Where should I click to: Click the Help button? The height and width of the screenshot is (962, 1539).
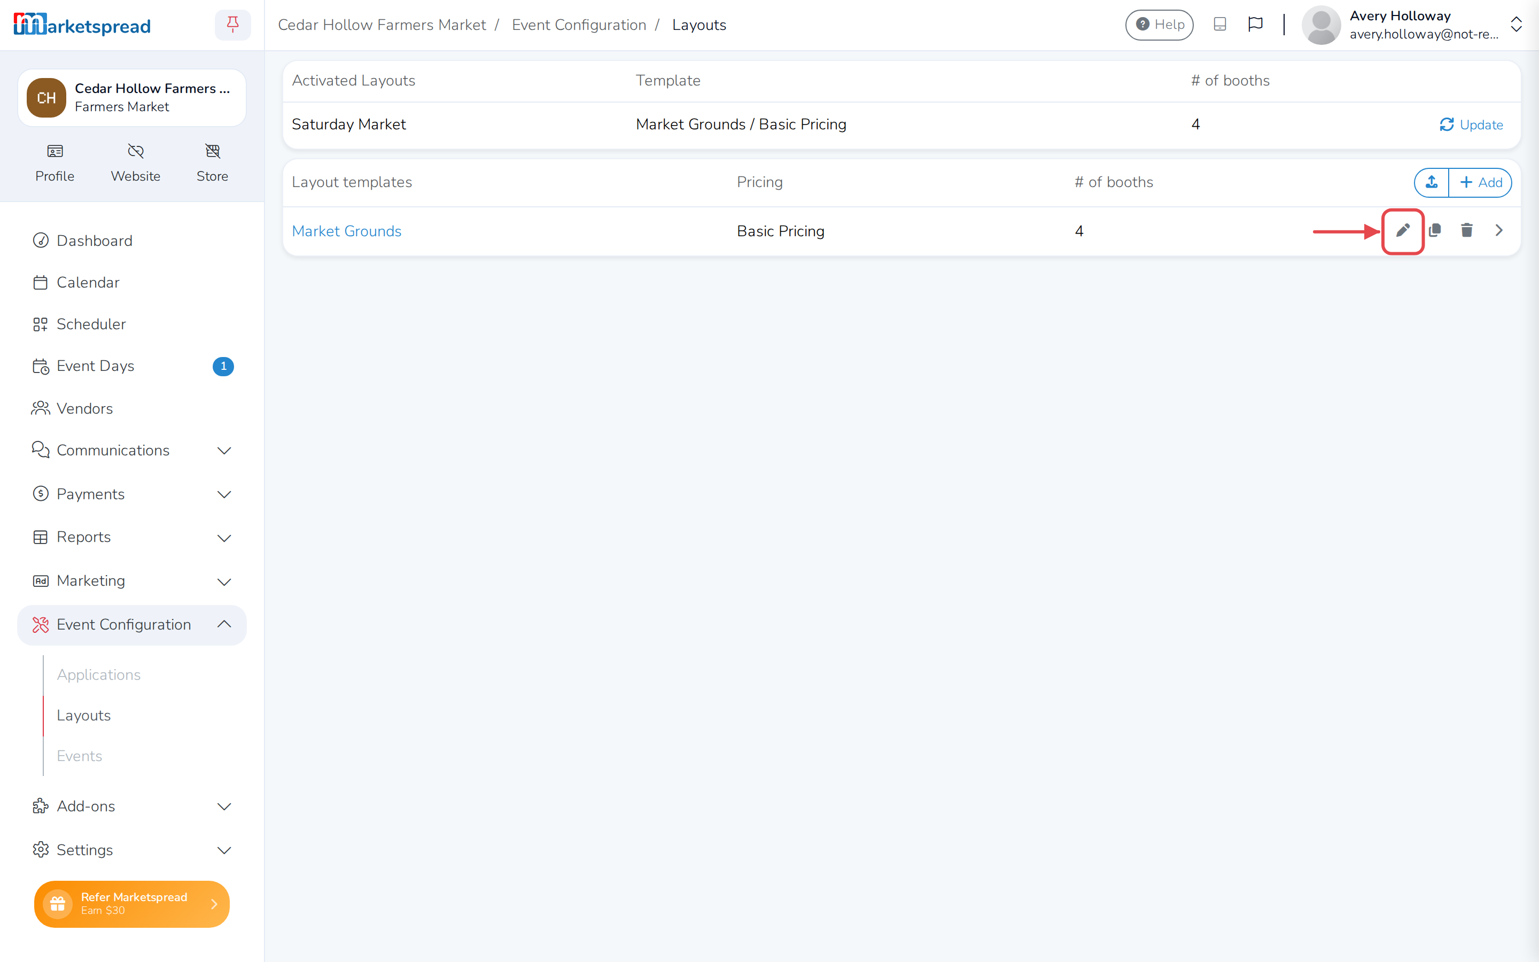point(1160,25)
